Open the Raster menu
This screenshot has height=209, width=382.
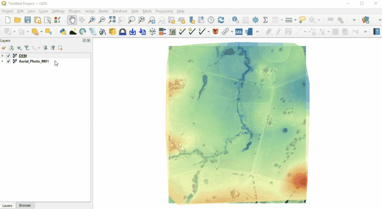[104, 11]
